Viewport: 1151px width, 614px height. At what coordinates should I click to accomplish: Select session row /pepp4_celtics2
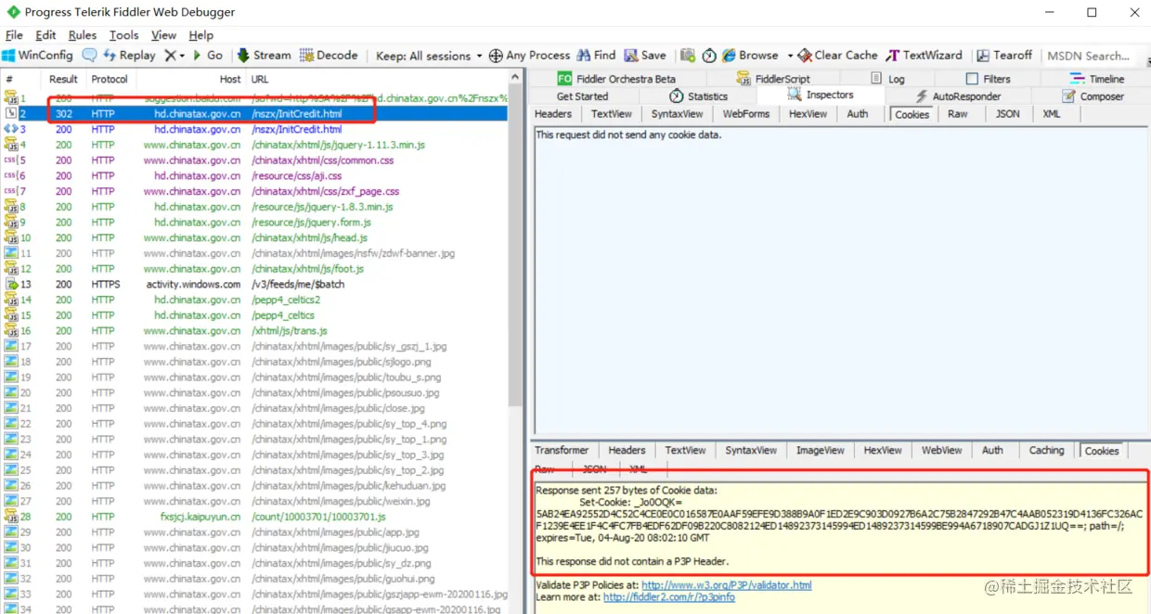pyautogui.click(x=254, y=300)
